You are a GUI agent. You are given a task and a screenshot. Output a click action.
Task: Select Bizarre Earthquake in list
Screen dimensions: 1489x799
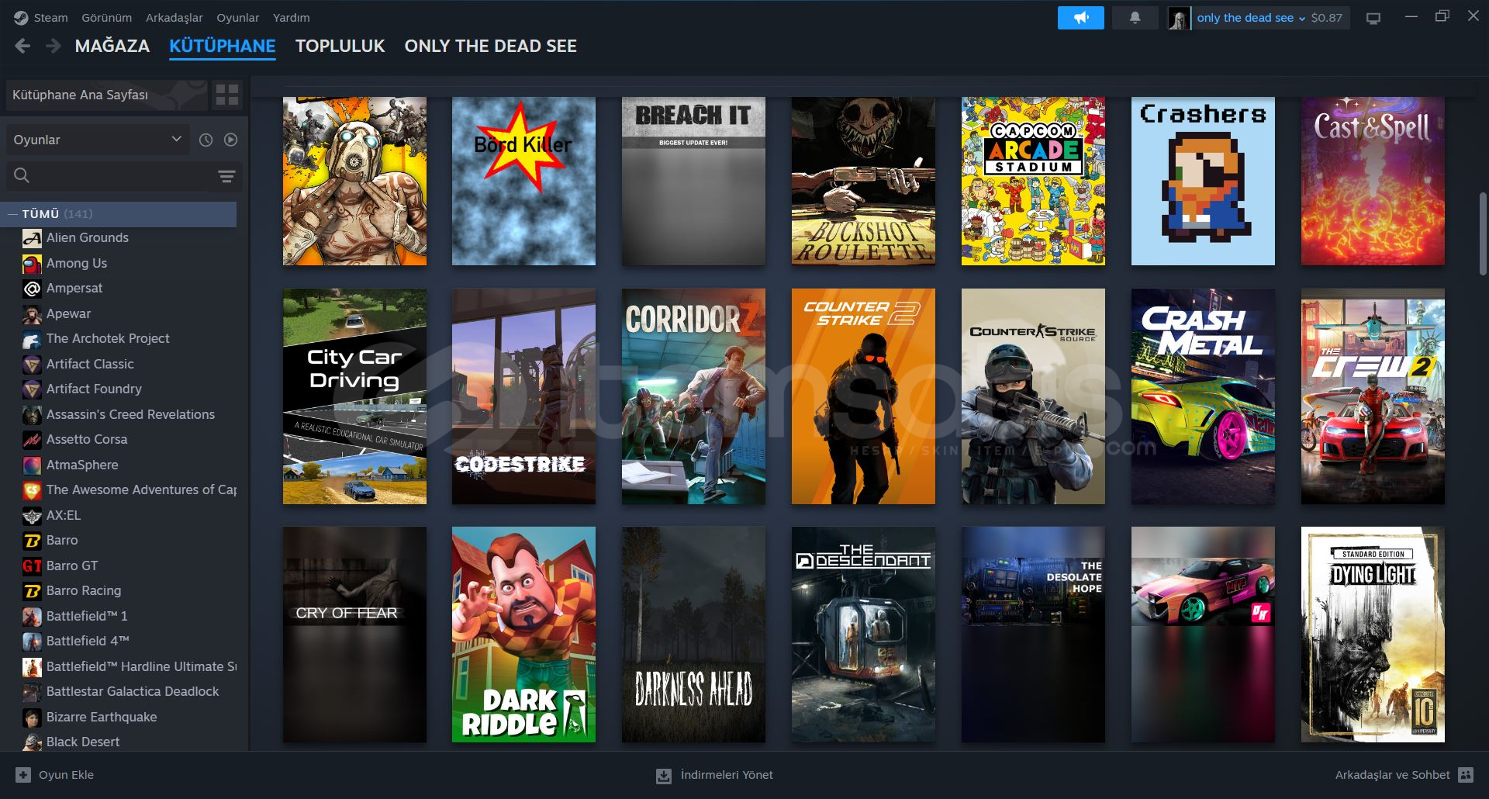pos(102,718)
